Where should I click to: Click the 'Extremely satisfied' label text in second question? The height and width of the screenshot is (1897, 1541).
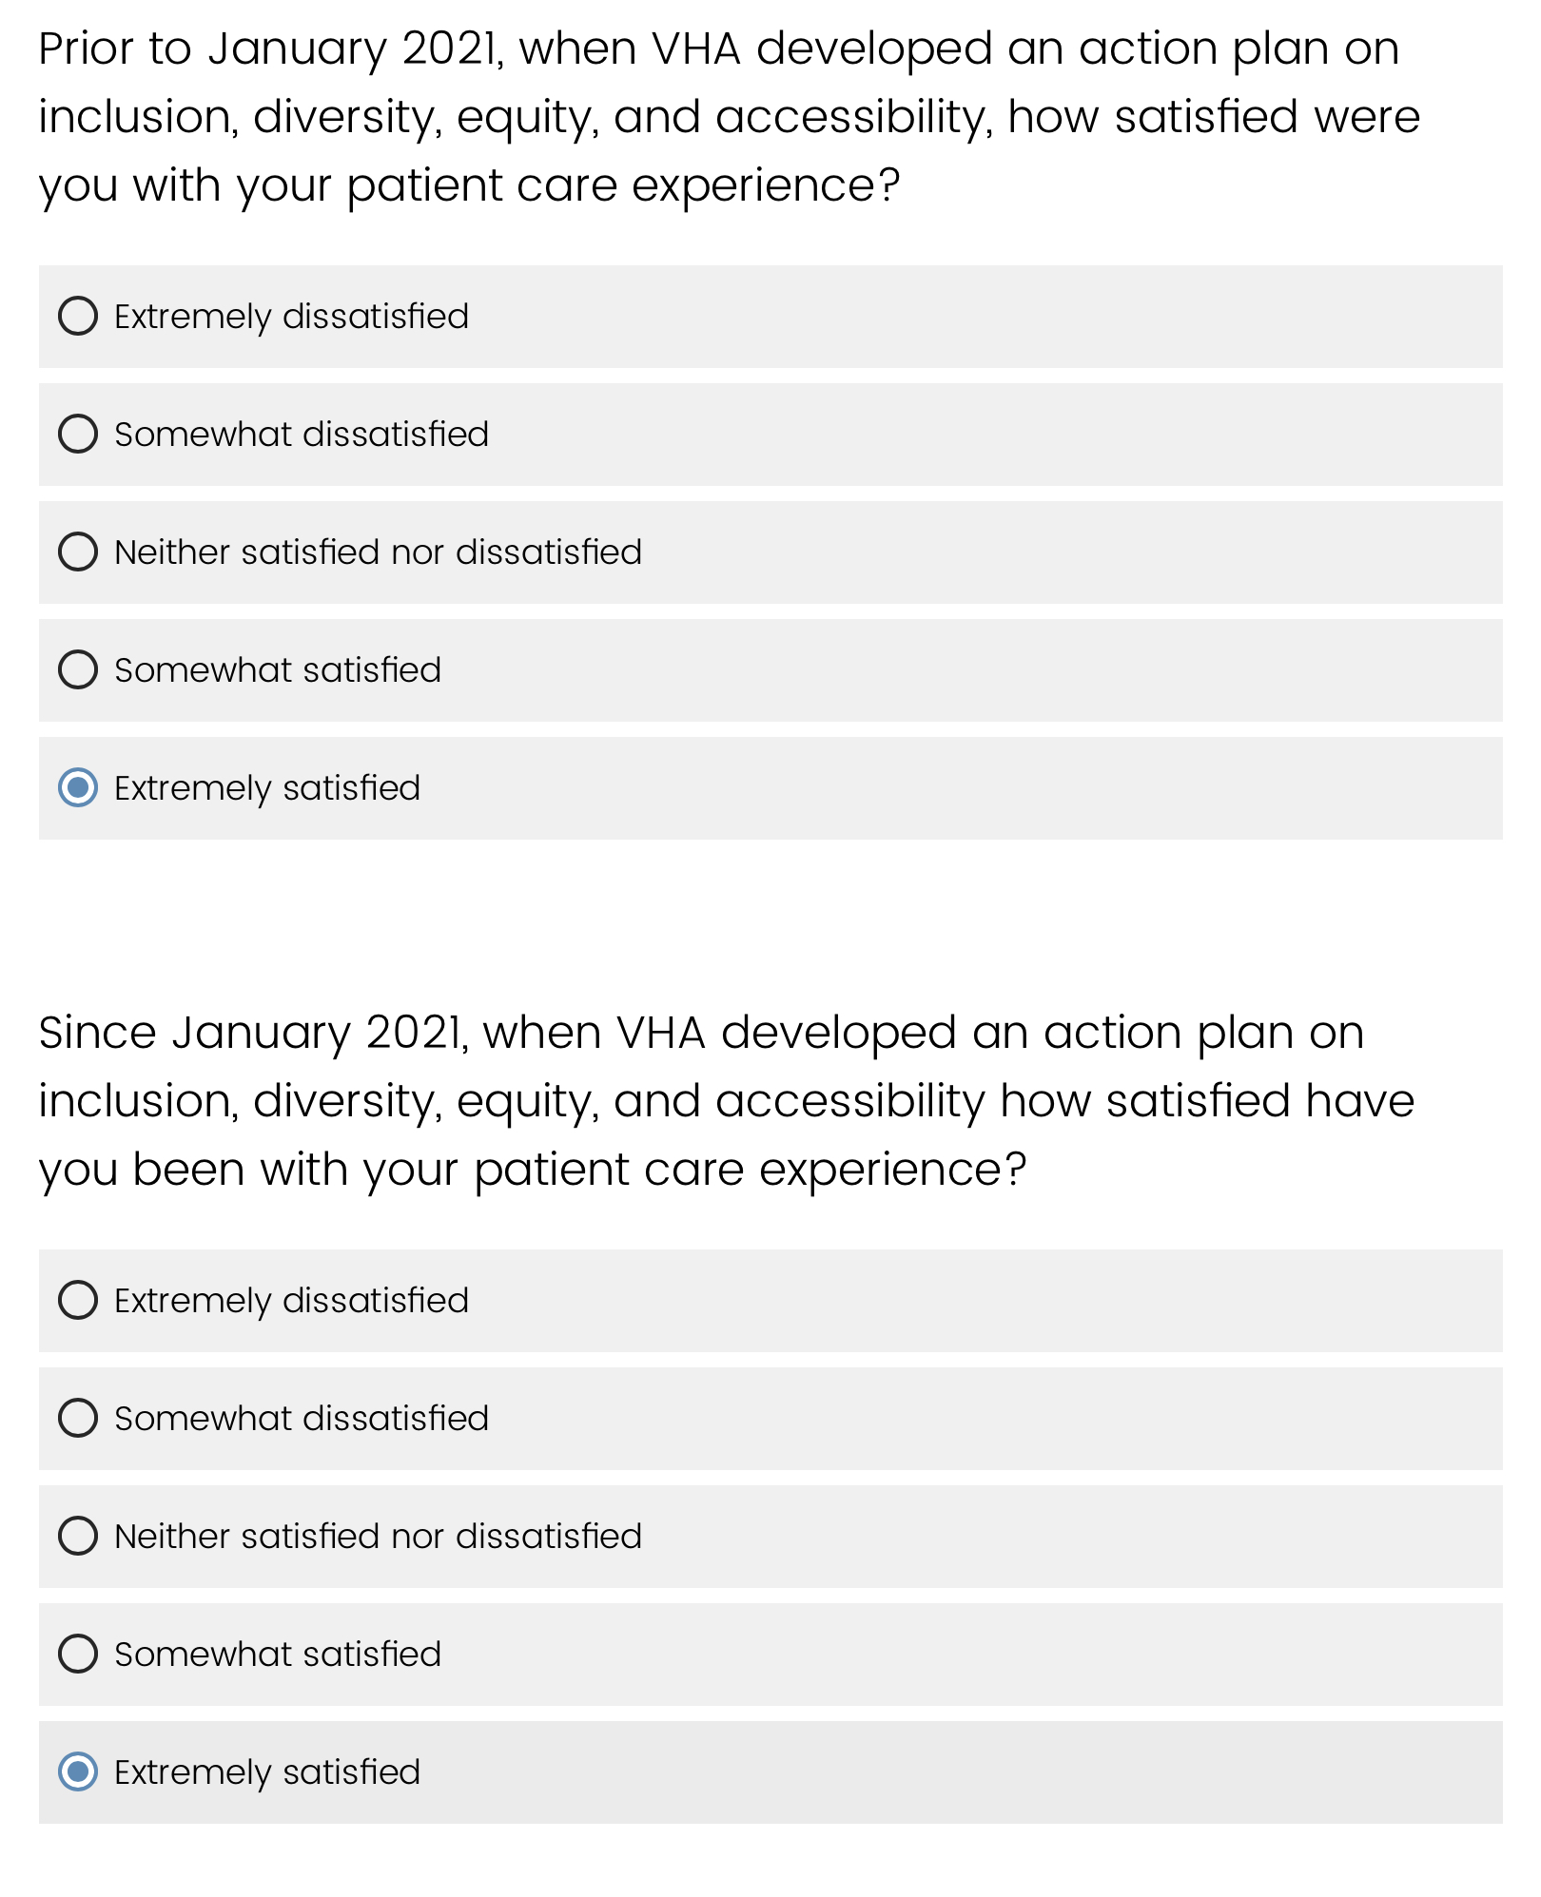coord(267,1772)
